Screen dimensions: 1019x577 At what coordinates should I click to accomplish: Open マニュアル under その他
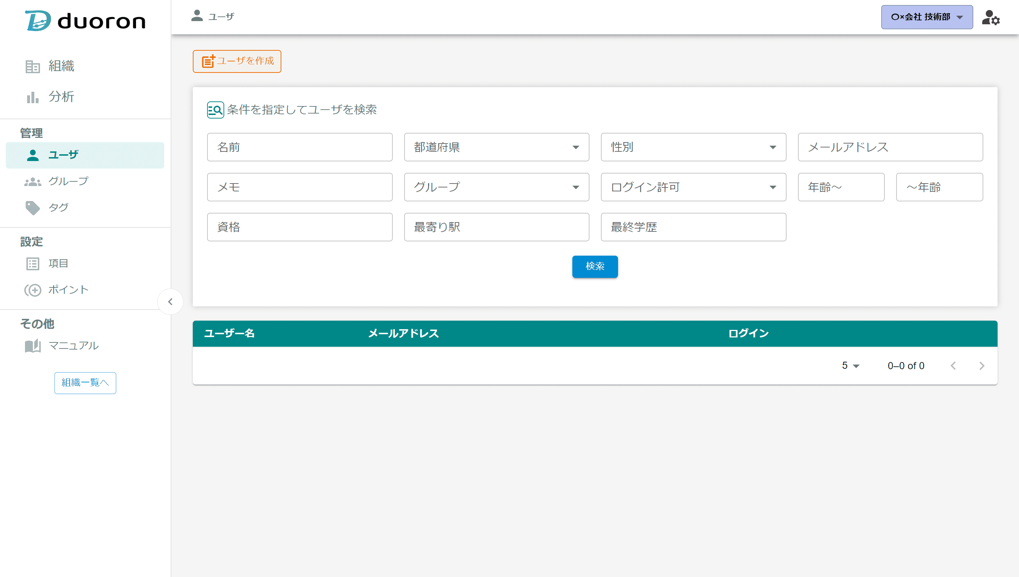85,346
